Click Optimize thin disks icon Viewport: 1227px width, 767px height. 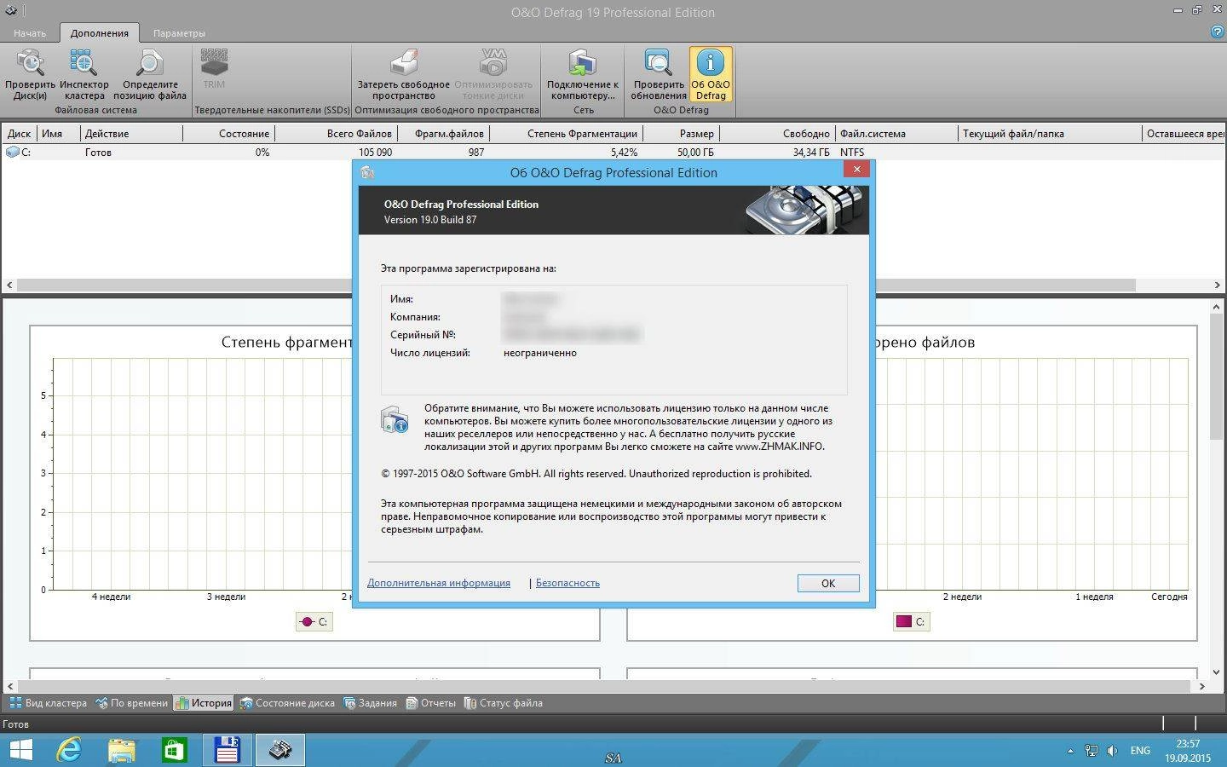[x=493, y=74]
